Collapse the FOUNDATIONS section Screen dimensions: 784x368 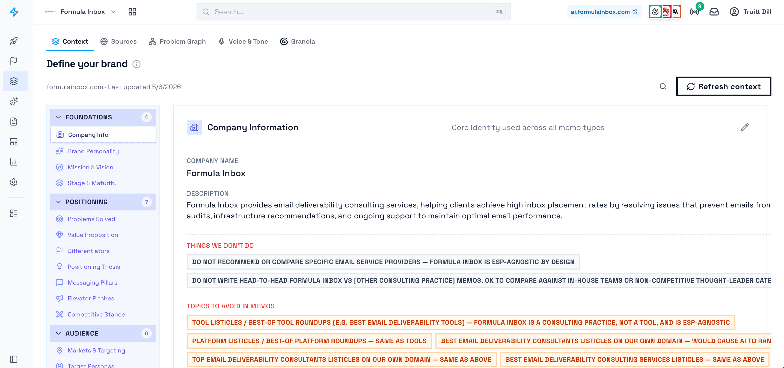click(103, 117)
